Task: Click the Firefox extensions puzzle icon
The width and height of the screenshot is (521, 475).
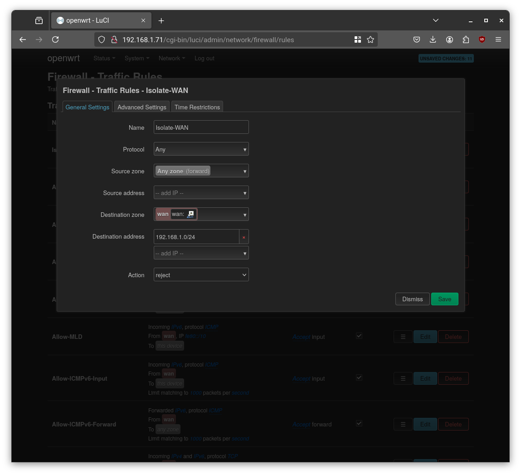Action: pos(466,39)
